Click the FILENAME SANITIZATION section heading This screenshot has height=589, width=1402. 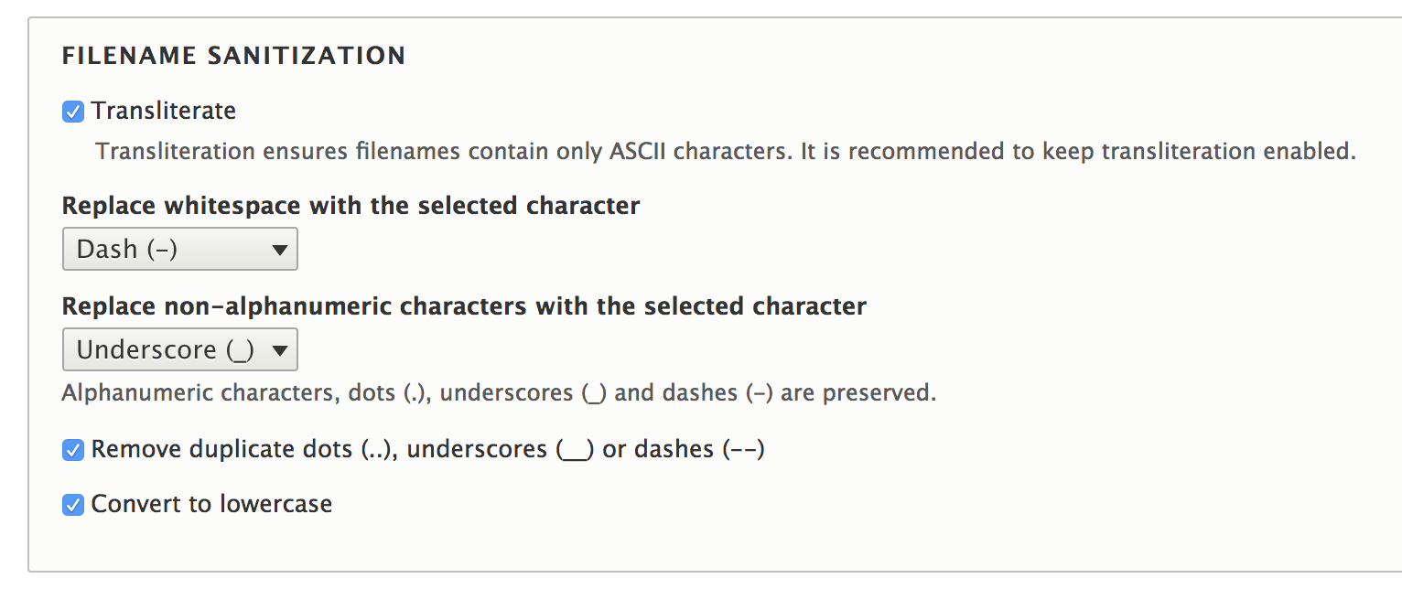[233, 55]
